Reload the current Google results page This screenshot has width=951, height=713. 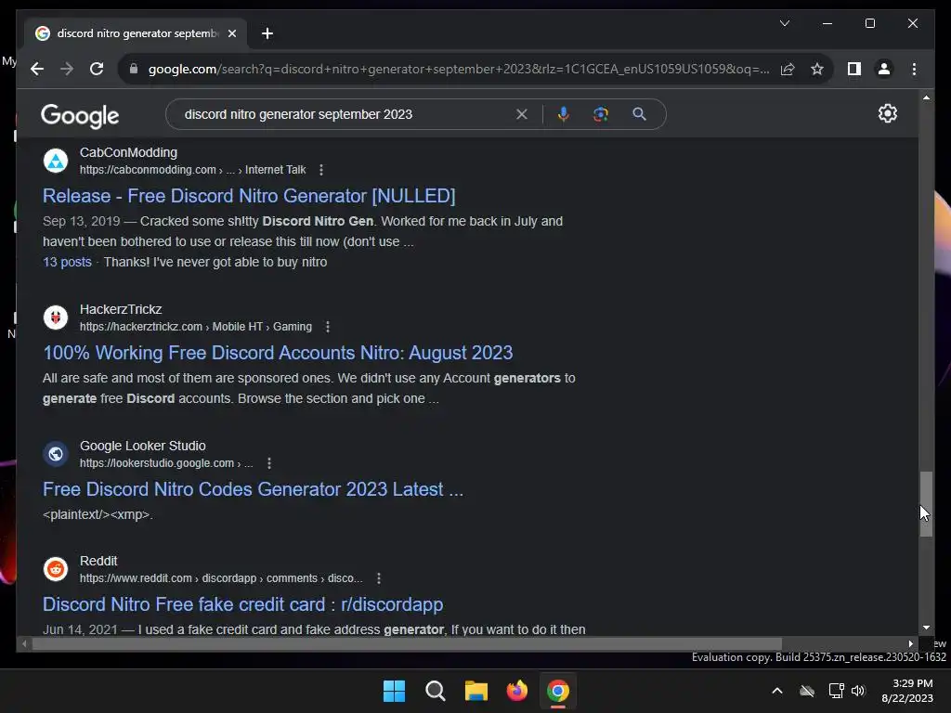point(97,69)
